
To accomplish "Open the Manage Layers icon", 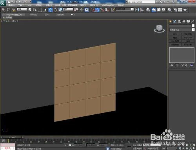I will (x=148, y=10).
